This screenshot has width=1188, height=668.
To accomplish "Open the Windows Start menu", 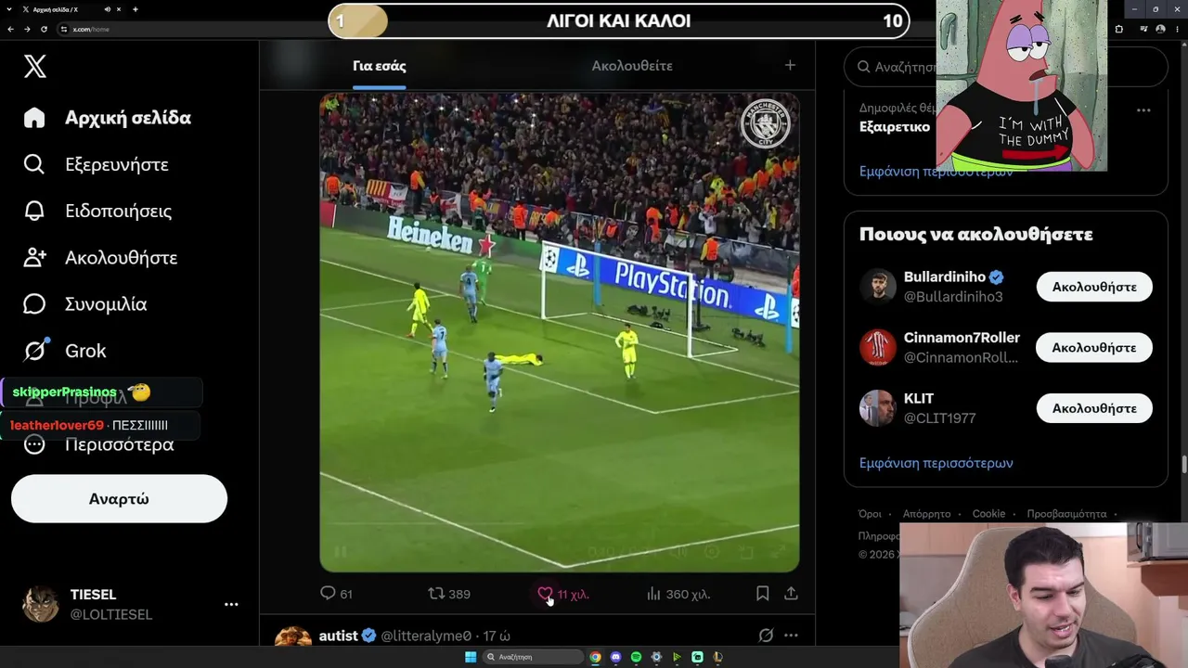I will point(471,657).
